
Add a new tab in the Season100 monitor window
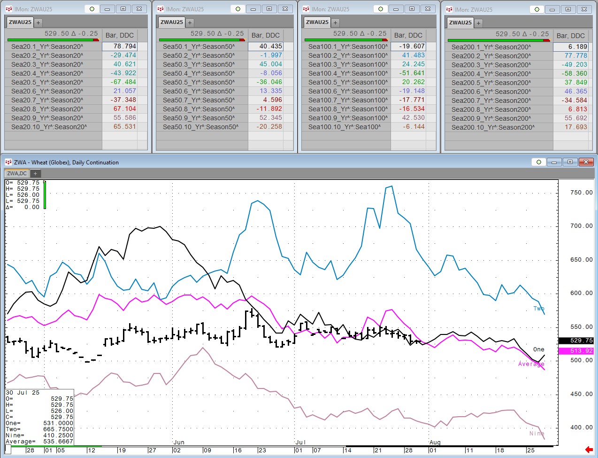(x=335, y=23)
